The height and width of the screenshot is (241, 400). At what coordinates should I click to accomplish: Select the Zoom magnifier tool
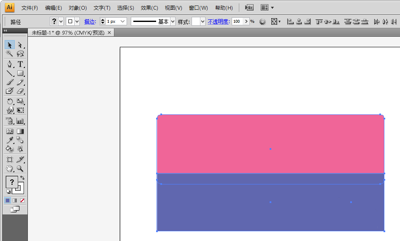tap(20, 168)
